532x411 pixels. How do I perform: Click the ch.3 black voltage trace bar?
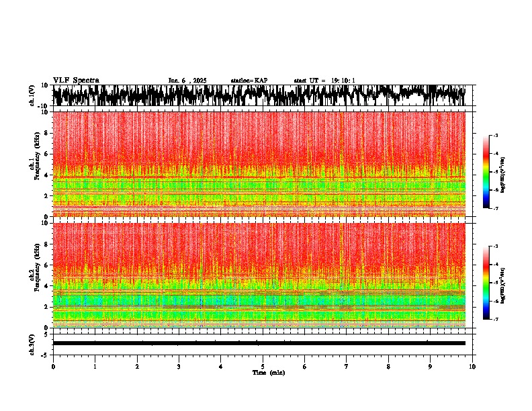(259, 343)
